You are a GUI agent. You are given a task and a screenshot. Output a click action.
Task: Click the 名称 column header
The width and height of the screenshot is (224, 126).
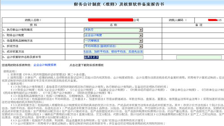tap(114, 25)
